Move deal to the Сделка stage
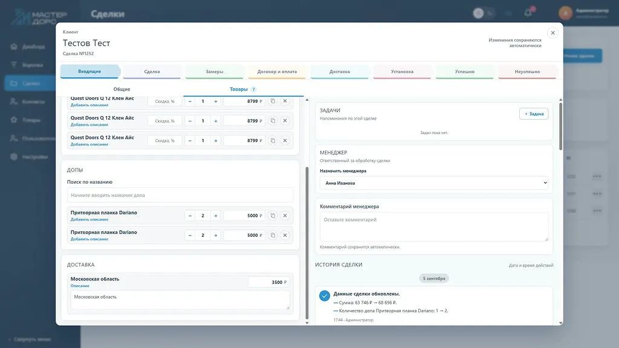 click(x=152, y=71)
